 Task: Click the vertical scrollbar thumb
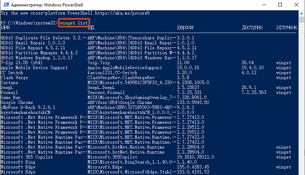click(302, 20)
